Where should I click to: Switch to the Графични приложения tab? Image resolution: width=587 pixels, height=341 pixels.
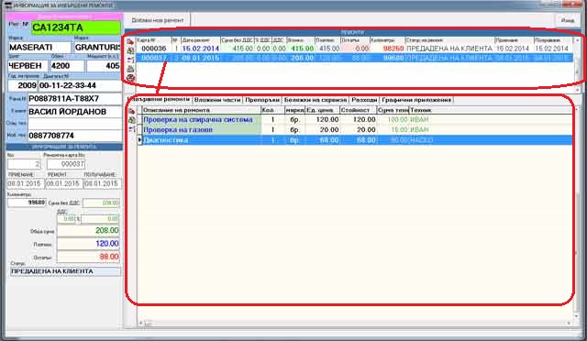416,100
